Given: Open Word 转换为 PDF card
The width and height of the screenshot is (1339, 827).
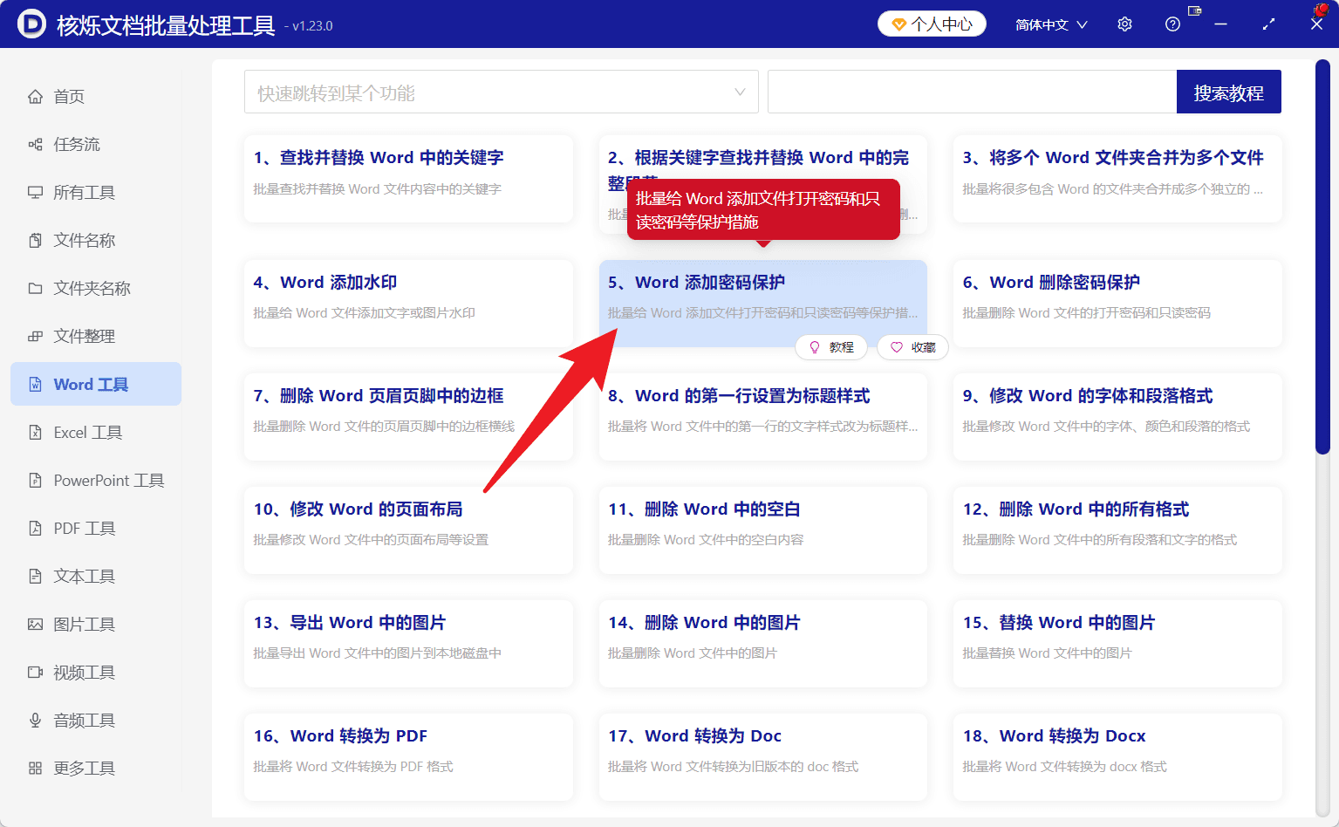Looking at the screenshot, I should pos(408,757).
